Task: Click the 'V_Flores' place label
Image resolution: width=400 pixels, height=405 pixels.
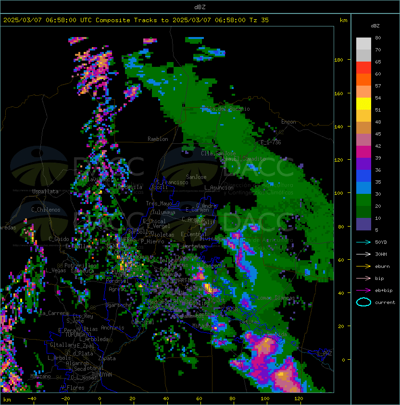Action: click(x=73, y=388)
